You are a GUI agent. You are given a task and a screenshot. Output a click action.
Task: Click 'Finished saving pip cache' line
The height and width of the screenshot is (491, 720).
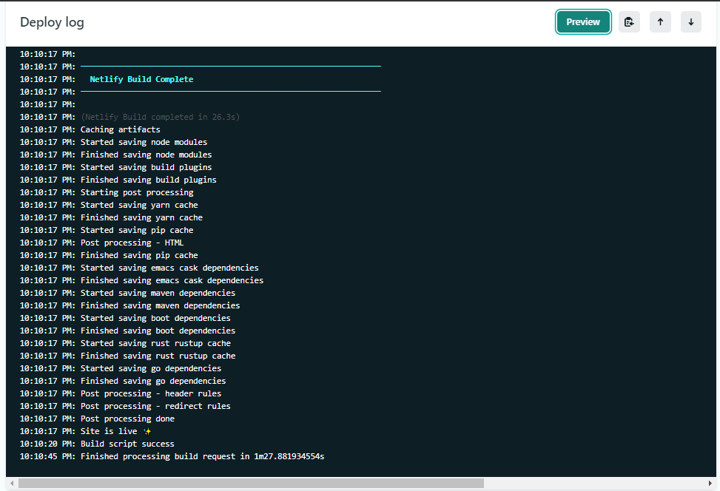click(x=139, y=255)
